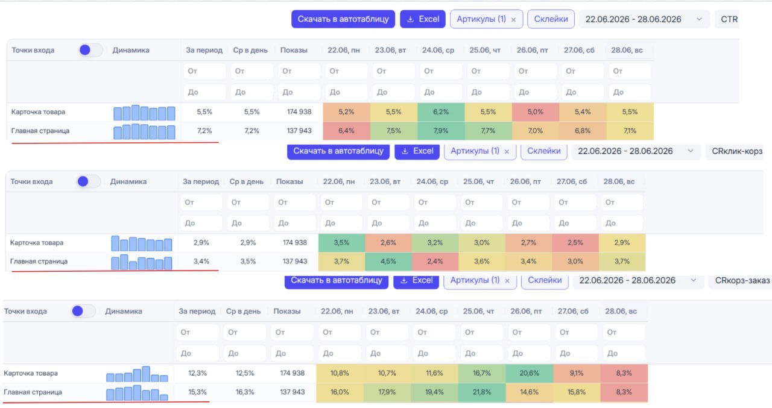
Task: Clear Артикулы (1) chip in CRклик-корз panel
Action: (x=507, y=151)
